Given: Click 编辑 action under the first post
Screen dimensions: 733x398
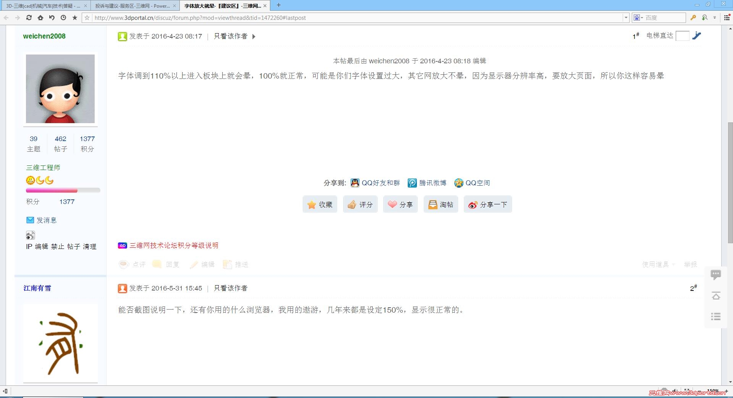Looking at the screenshot, I should point(202,264).
